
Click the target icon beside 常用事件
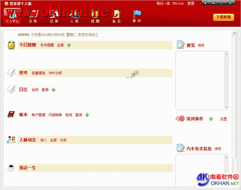[180, 119]
